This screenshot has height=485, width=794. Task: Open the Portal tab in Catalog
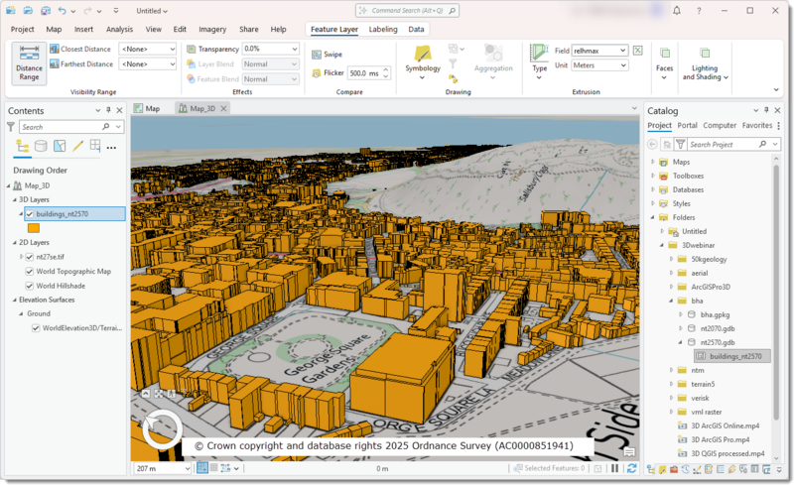[687, 126]
